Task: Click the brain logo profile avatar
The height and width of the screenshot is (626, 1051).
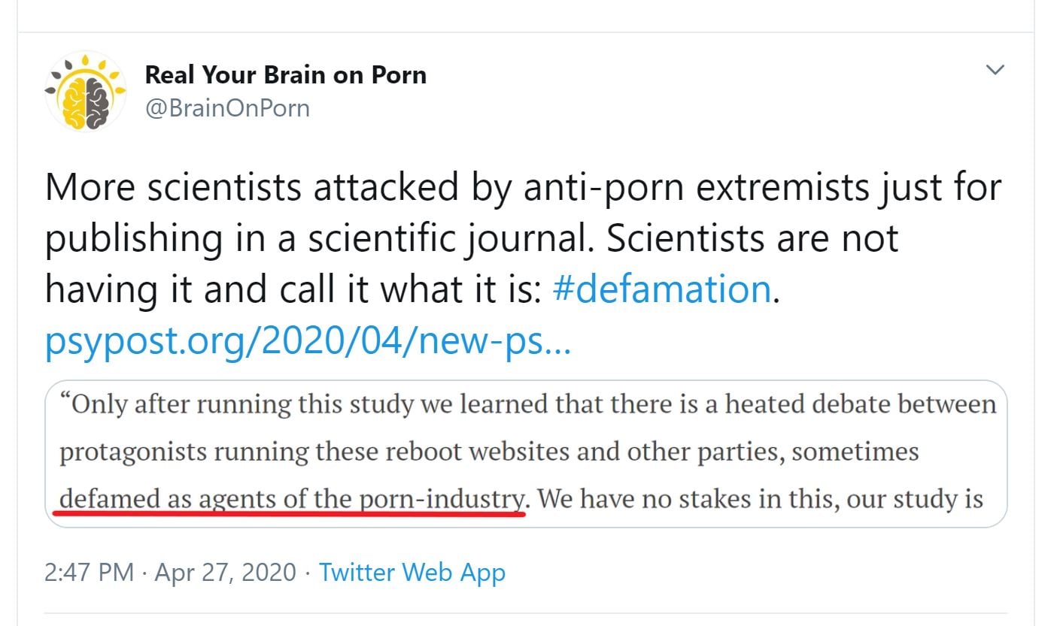Action: [85, 92]
